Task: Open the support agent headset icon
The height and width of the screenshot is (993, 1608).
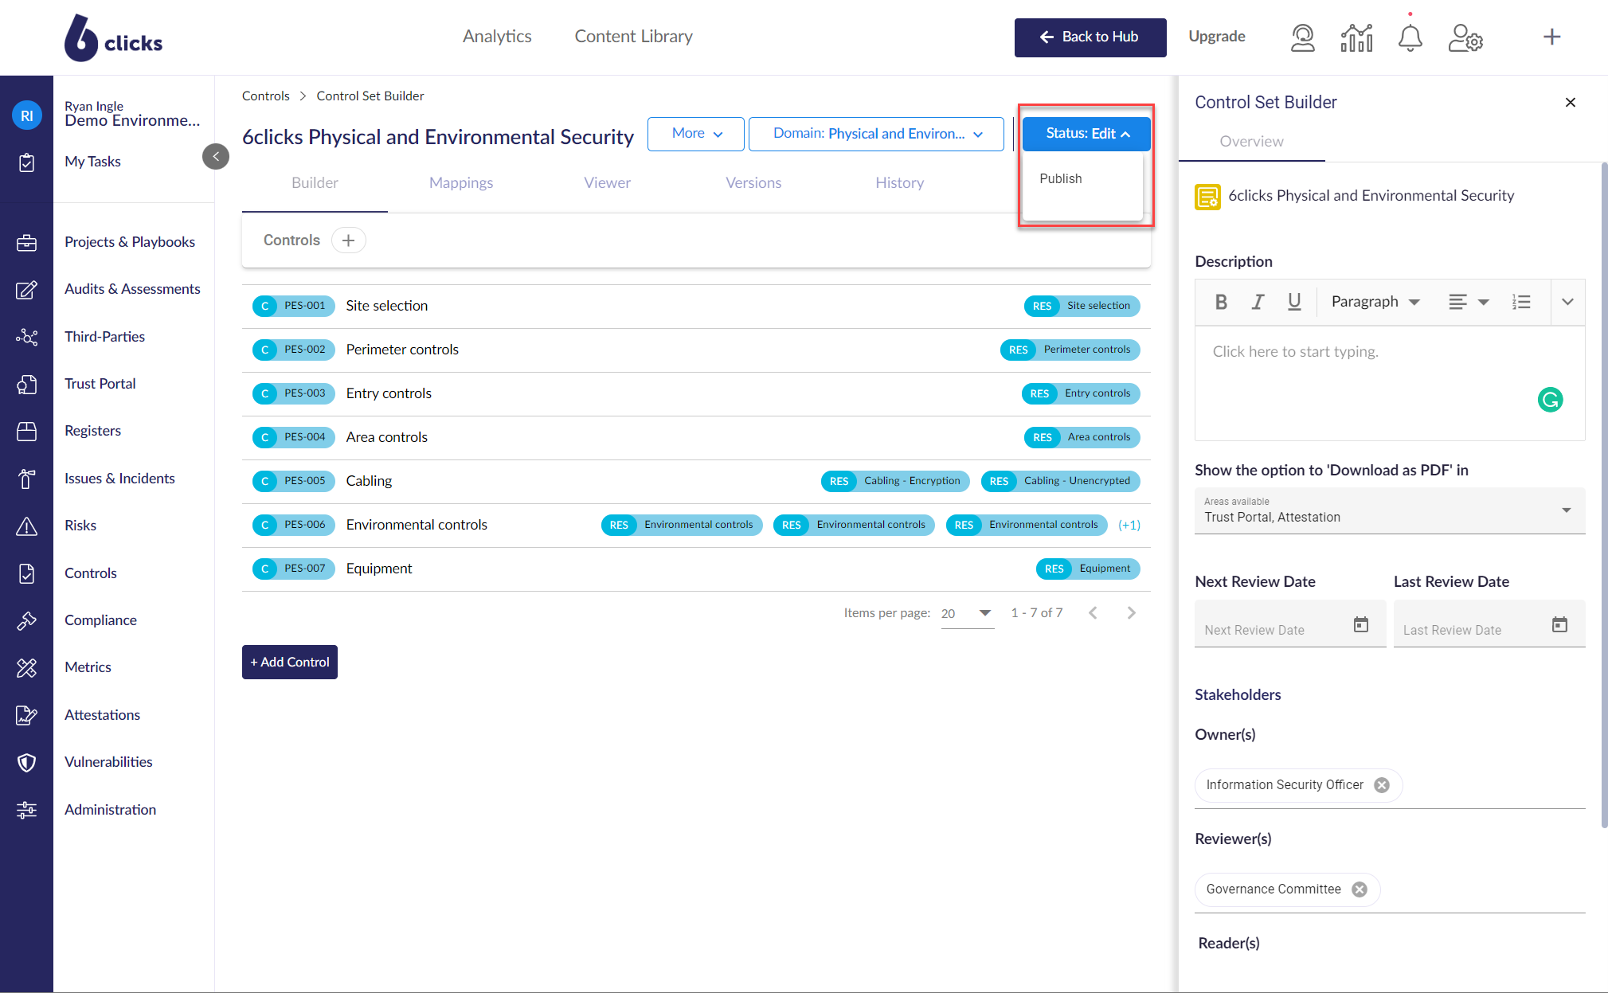Action: click(1302, 37)
